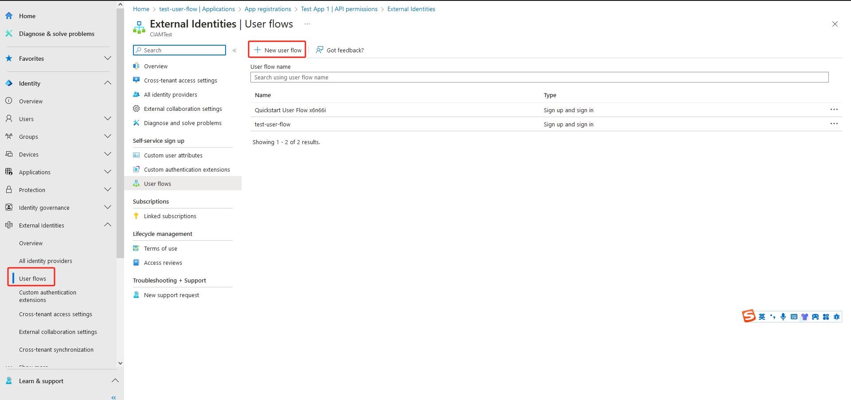Open more options for Quickstart User Flow row
The image size is (851, 400).
[834, 110]
